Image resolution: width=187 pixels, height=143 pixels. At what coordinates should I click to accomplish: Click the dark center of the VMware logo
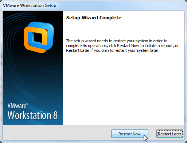pos(38,38)
